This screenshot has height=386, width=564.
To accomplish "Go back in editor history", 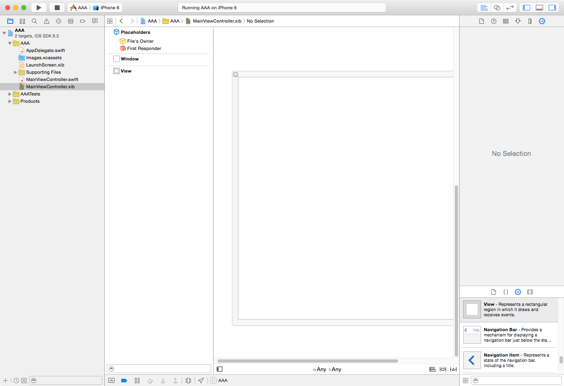I will (121, 21).
